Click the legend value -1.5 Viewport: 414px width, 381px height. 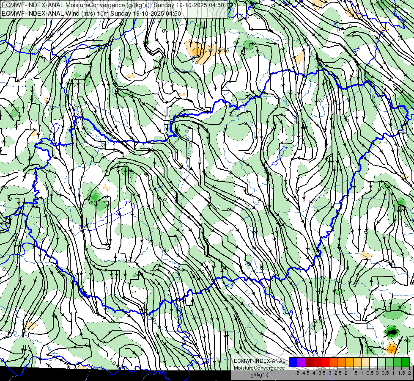[x=353, y=373]
